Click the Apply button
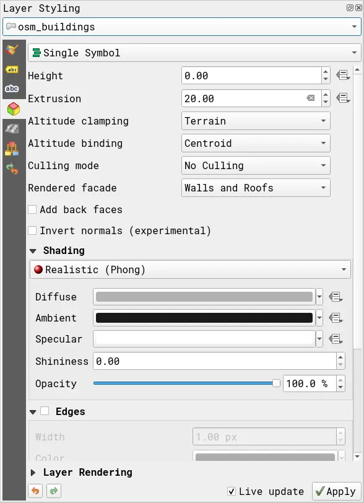This screenshot has height=503, width=364. tap(336, 491)
